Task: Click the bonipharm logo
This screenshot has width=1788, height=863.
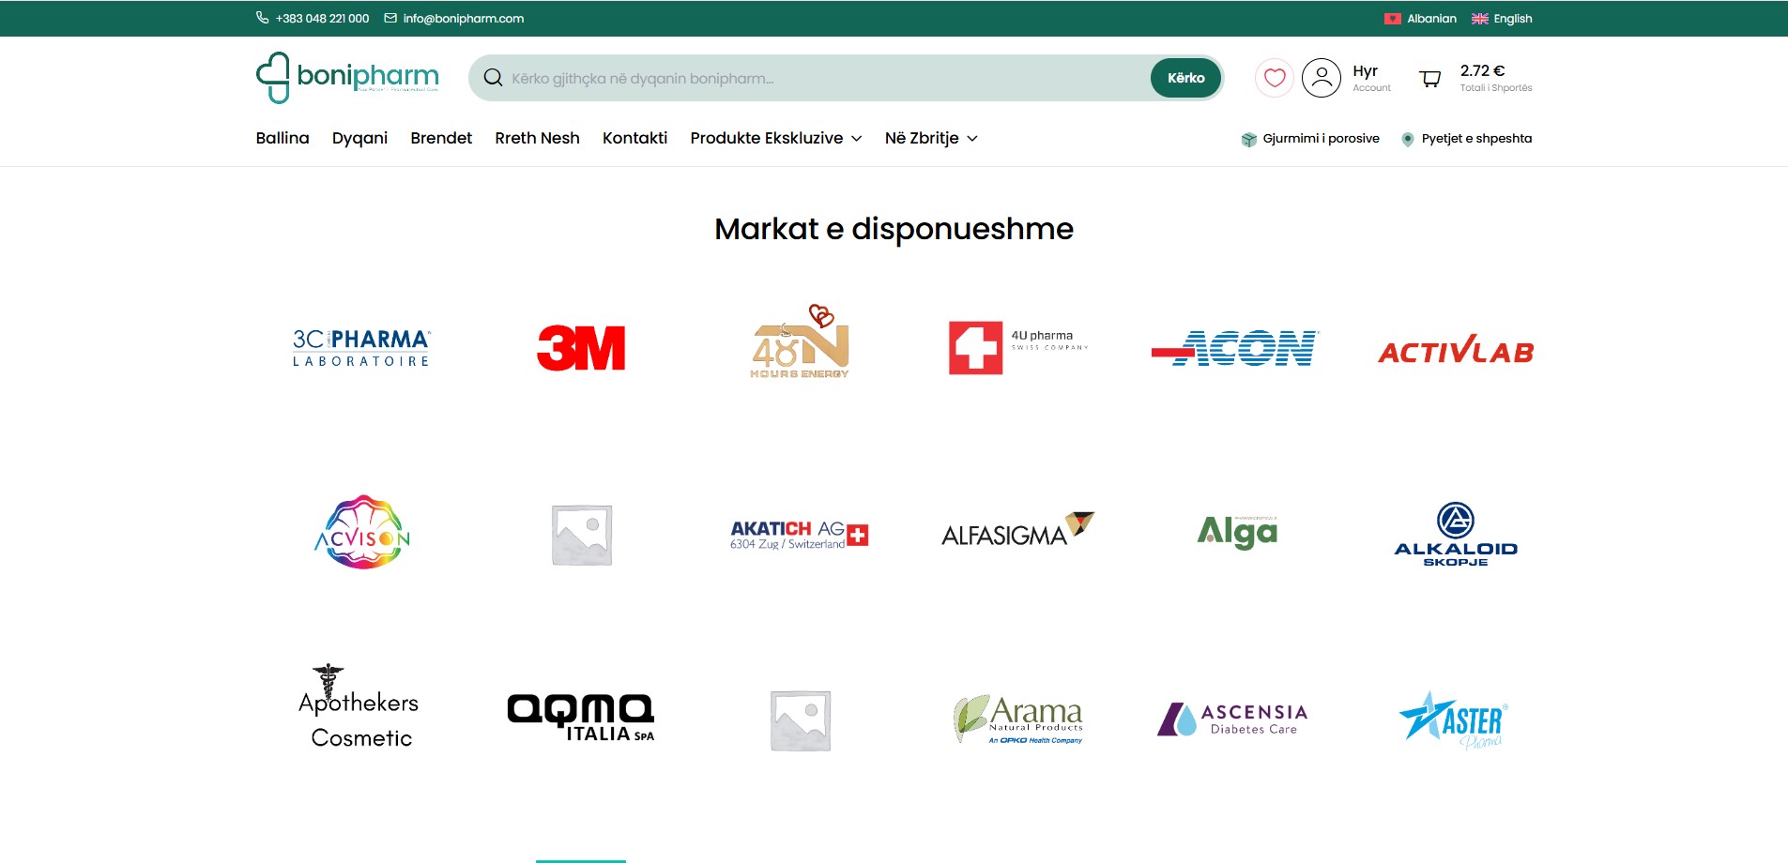Action: coord(347,77)
